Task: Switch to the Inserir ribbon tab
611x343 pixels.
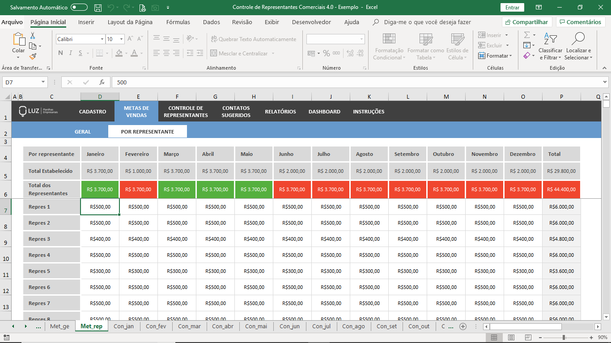Action: (86, 22)
